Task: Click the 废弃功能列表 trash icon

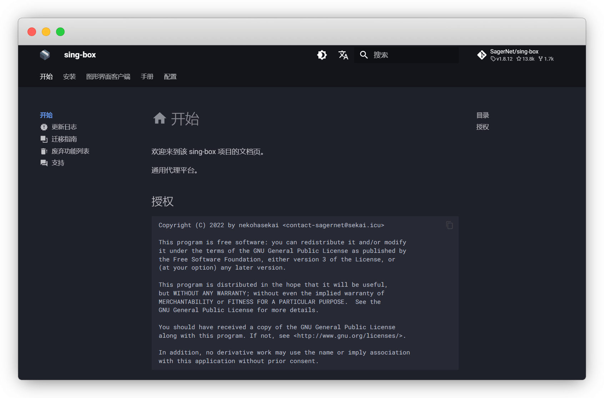Action: (44, 152)
